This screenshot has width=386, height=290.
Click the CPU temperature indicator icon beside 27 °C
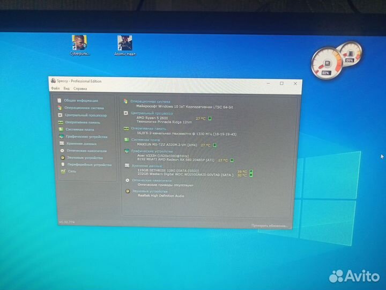210,118
